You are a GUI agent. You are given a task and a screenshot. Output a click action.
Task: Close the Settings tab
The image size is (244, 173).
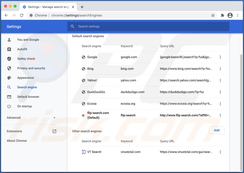coord(73,7)
